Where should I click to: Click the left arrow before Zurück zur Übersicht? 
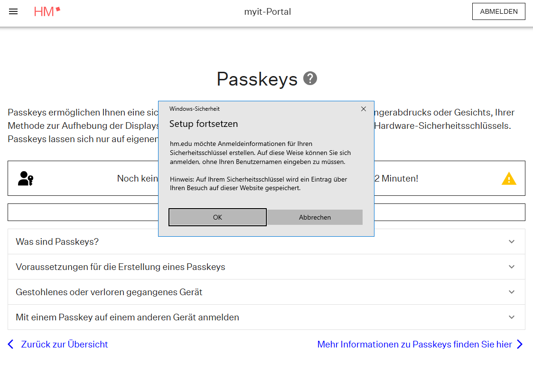(11, 344)
